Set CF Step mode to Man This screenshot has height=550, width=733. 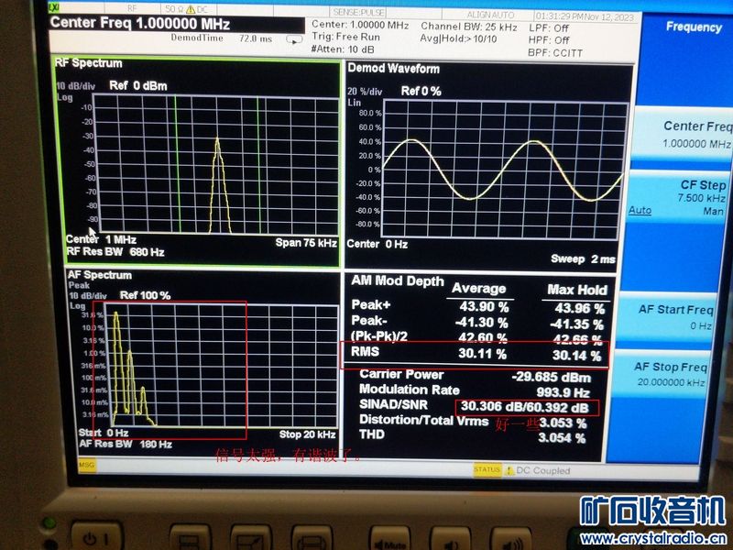[x=713, y=212]
